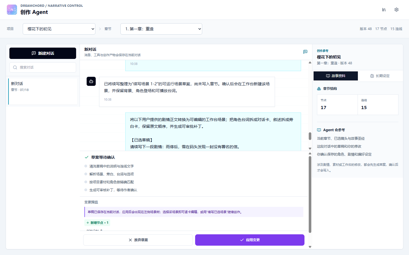Click the 连线 15 stat card

coord(378,105)
